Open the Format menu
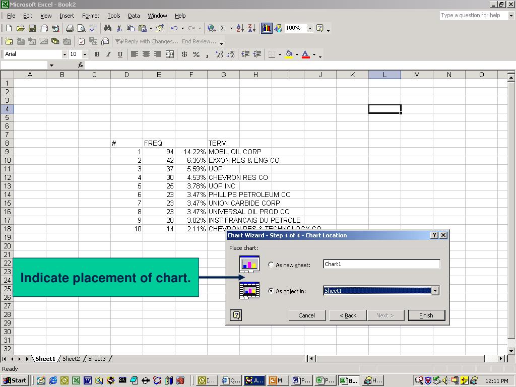Screen dimensions: 516x387 click(91, 16)
